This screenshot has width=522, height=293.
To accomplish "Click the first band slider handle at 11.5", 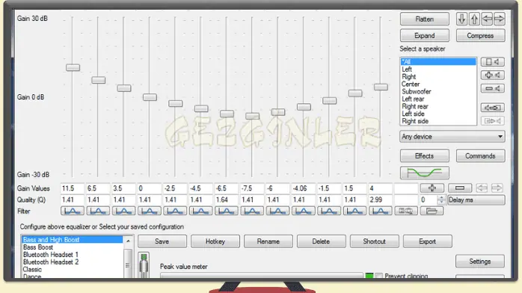I will 73,67.
